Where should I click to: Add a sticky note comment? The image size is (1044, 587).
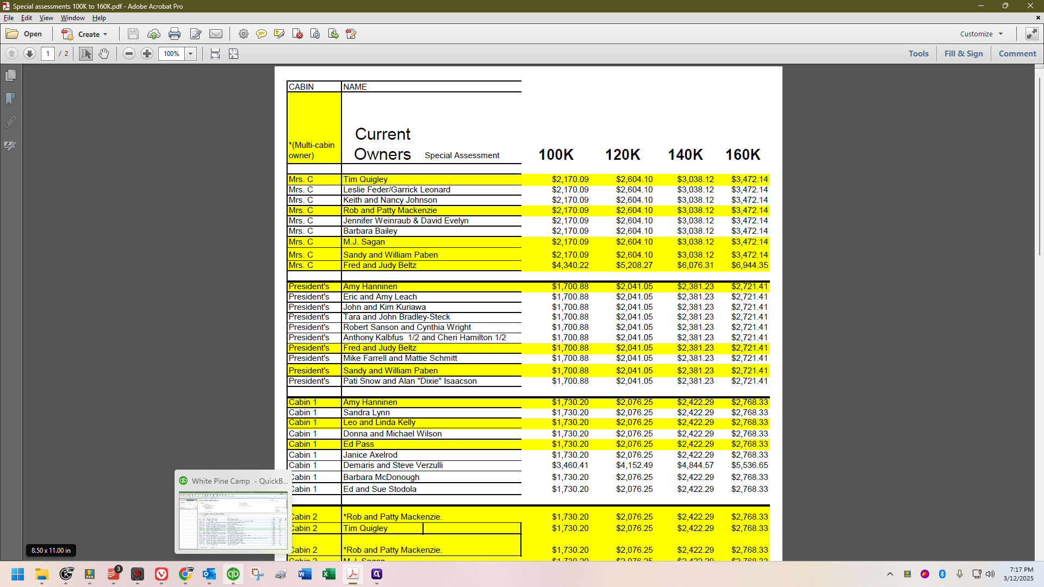(262, 34)
